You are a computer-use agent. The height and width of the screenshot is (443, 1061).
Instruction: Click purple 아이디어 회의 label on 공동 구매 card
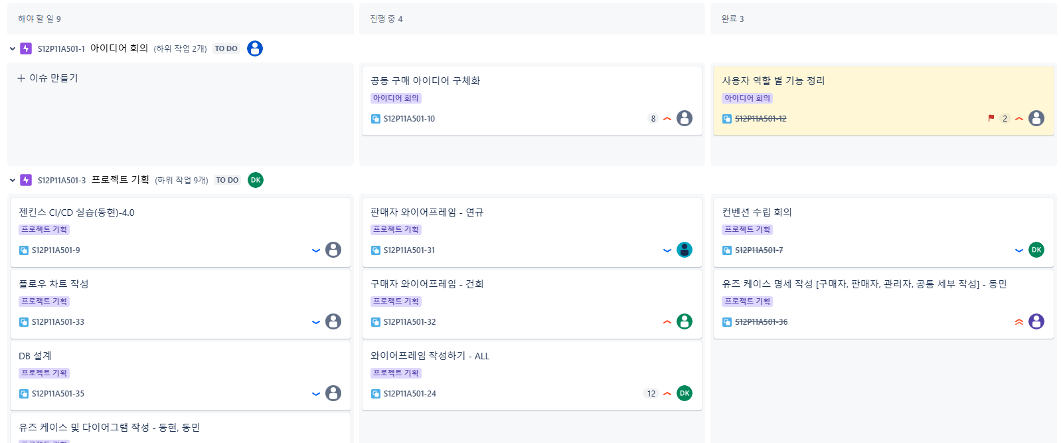pyautogui.click(x=396, y=98)
